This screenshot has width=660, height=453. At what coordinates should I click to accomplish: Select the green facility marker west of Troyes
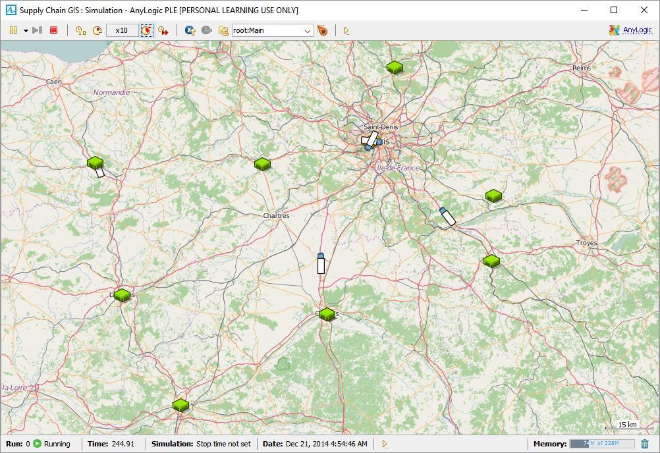(491, 261)
